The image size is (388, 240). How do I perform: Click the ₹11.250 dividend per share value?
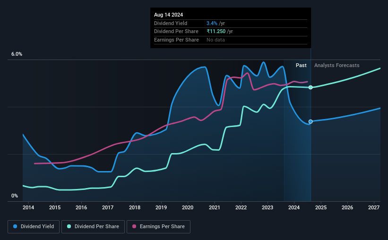coord(216,32)
